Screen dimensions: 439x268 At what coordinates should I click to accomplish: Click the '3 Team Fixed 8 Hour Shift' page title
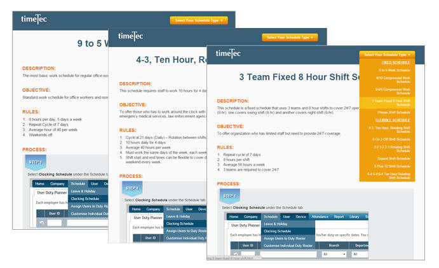(299, 77)
